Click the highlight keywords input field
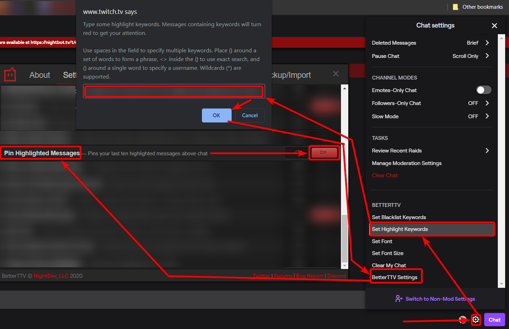The height and width of the screenshot is (329, 509). point(174,91)
